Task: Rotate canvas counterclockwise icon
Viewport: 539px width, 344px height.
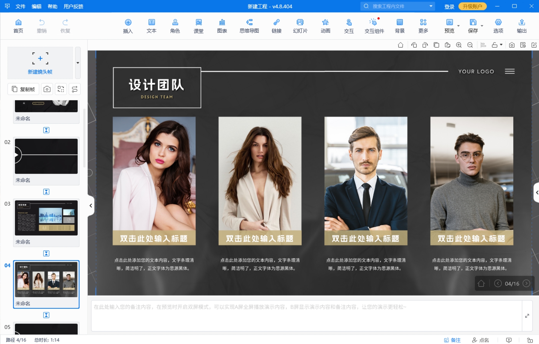Action: (x=414, y=45)
